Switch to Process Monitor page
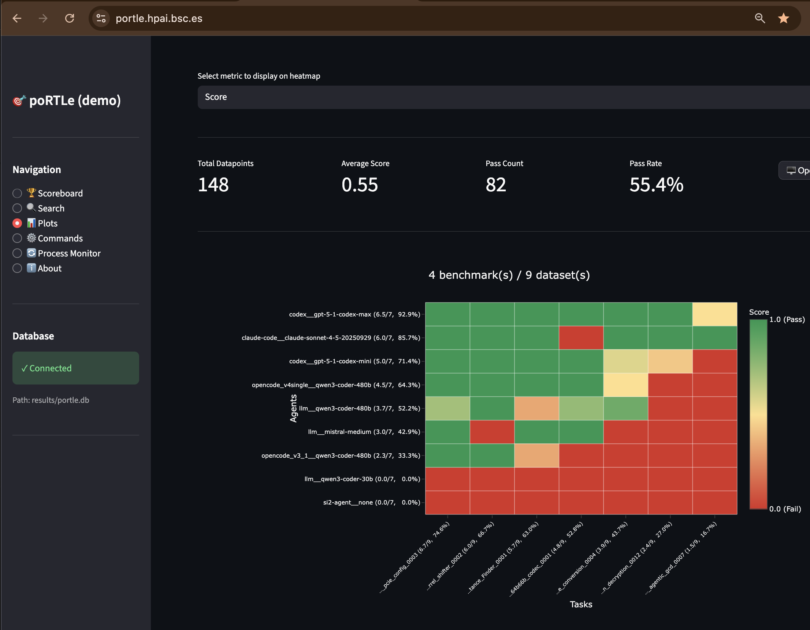The width and height of the screenshot is (810, 630). point(69,254)
